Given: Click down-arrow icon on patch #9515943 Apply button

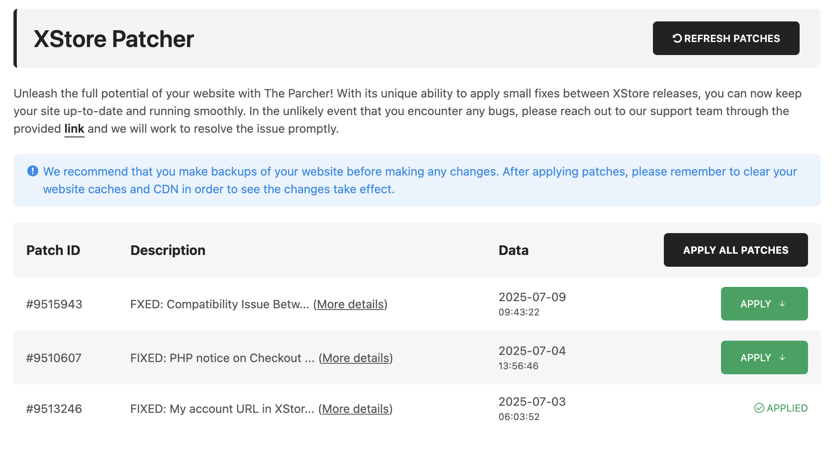Looking at the screenshot, I should (782, 304).
